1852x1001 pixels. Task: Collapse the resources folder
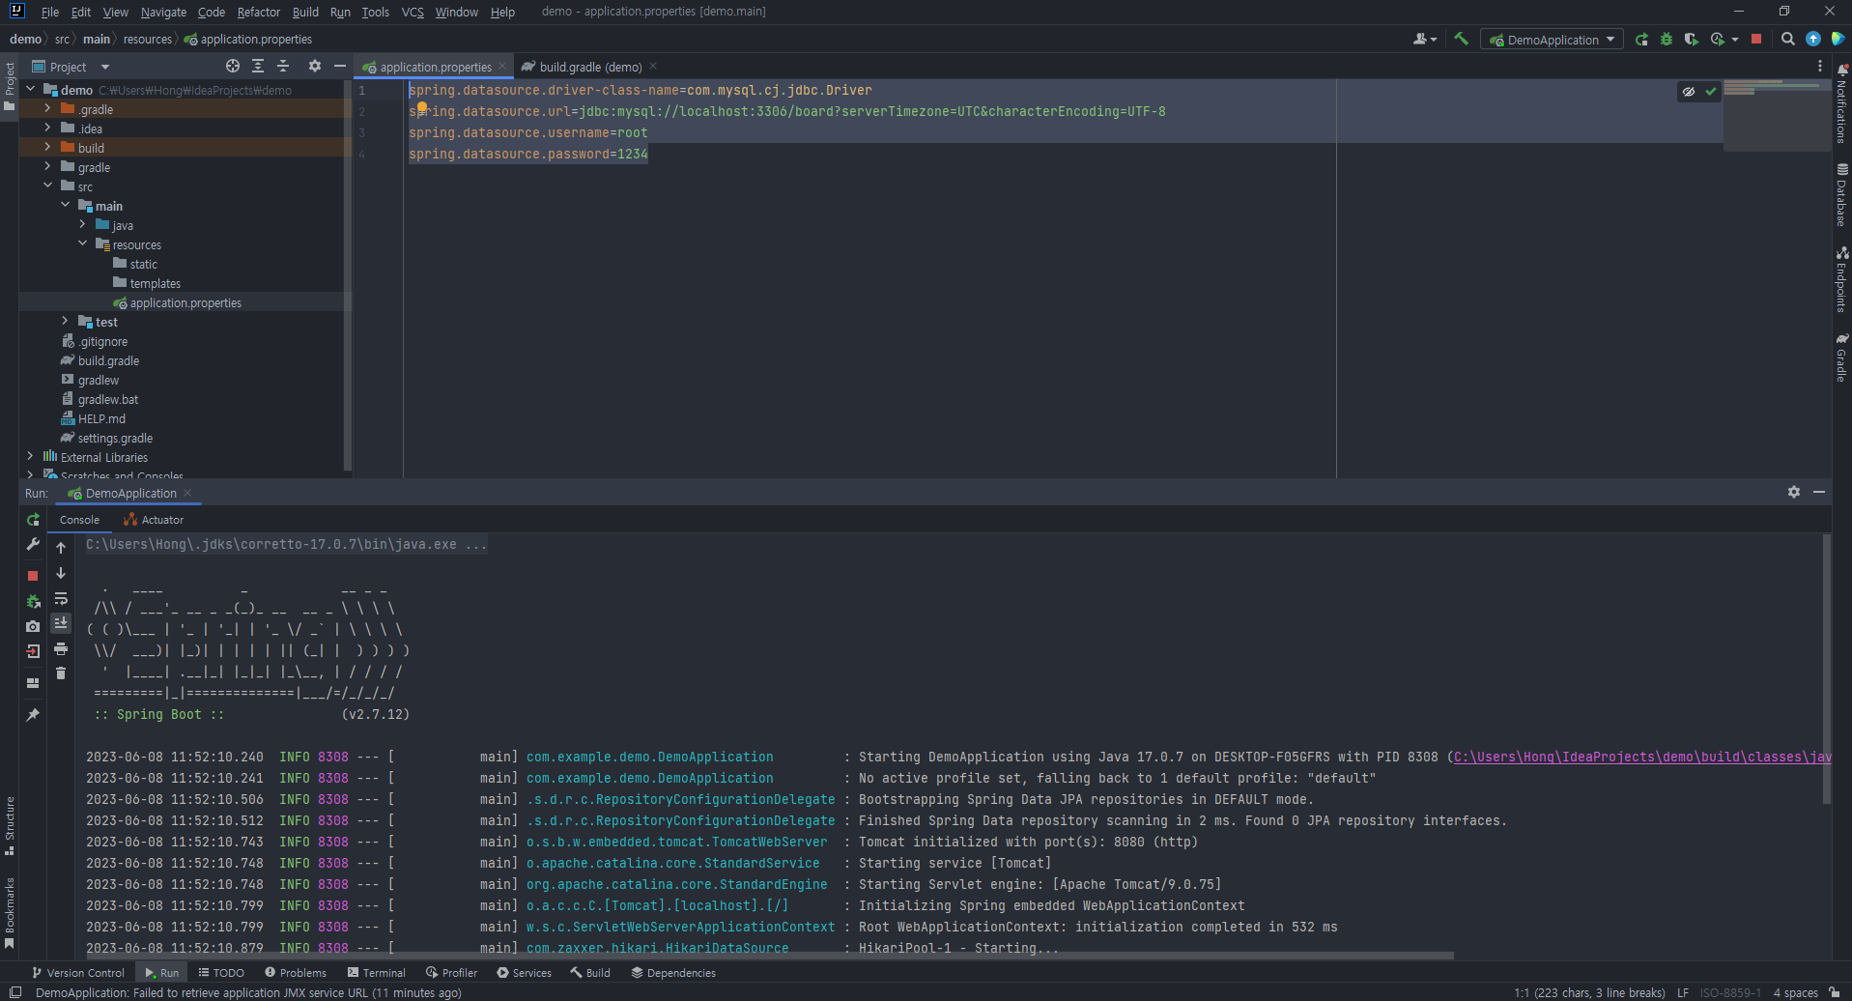click(x=82, y=244)
